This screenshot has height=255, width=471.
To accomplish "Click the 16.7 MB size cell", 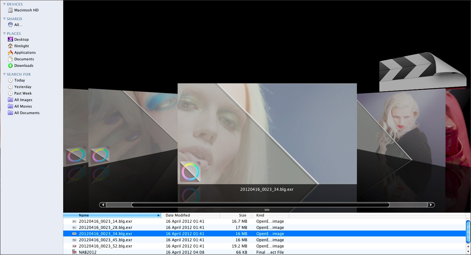I will (x=240, y=221).
